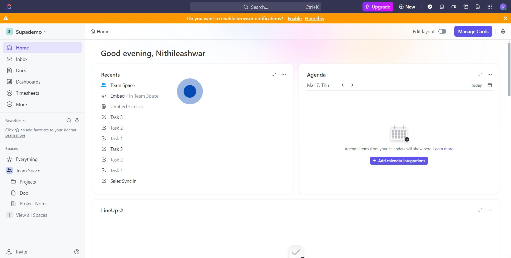Viewport: 511px width, 258px height.
Task: Toggle the Edit layout switch
Action: pos(442,31)
